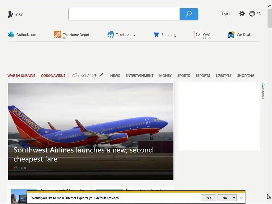Open the QVC text link
Screen dimensions: 272x204
pyautogui.click(x=207, y=35)
